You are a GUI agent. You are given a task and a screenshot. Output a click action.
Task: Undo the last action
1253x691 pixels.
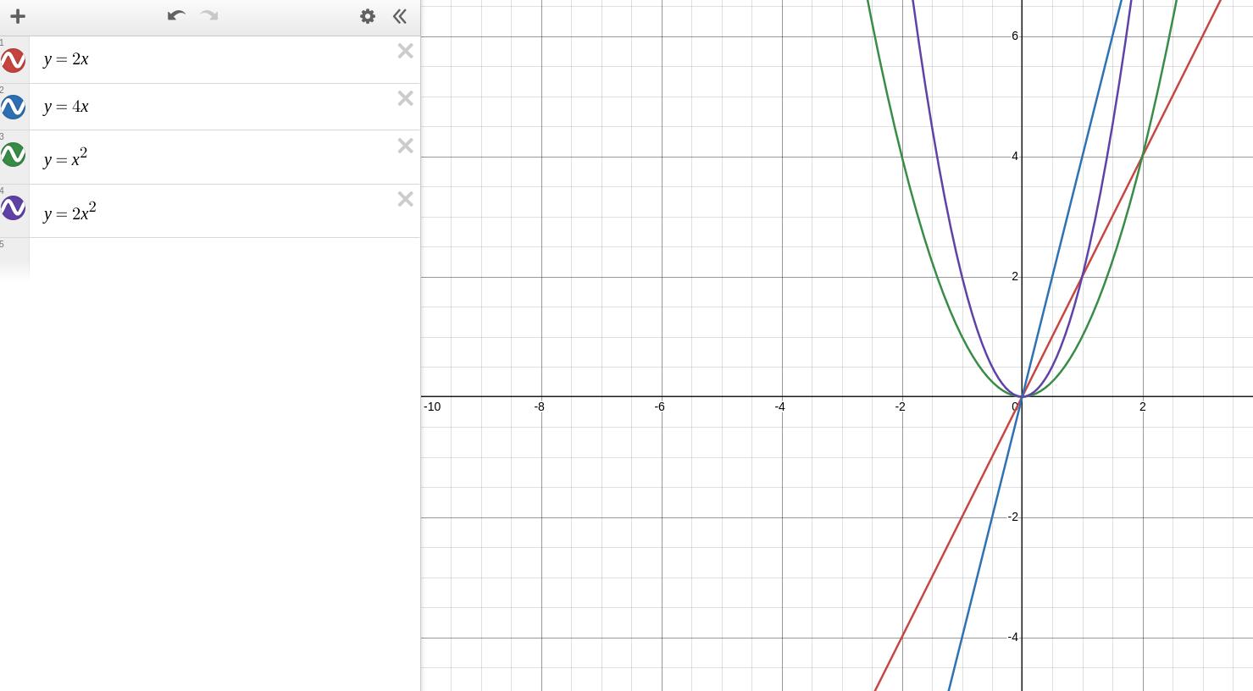(176, 15)
